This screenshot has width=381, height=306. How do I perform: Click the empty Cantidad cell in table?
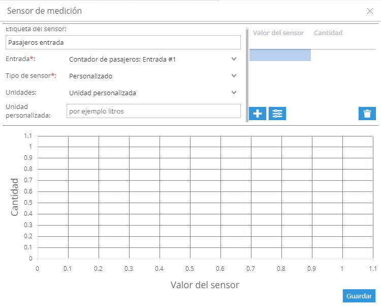(343, 55)
